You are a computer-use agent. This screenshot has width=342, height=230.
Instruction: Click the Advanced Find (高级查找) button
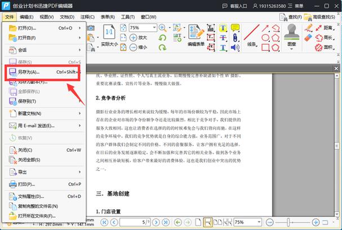tap(319, 17)
